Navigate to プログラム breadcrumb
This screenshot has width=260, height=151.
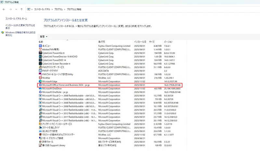tap(58, 9)
